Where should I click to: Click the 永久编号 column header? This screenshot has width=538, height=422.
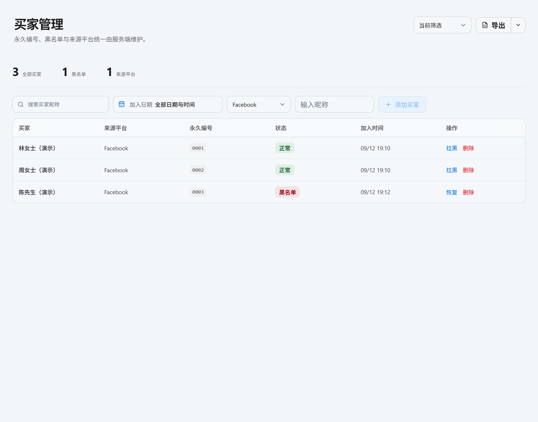pos(201,128)
